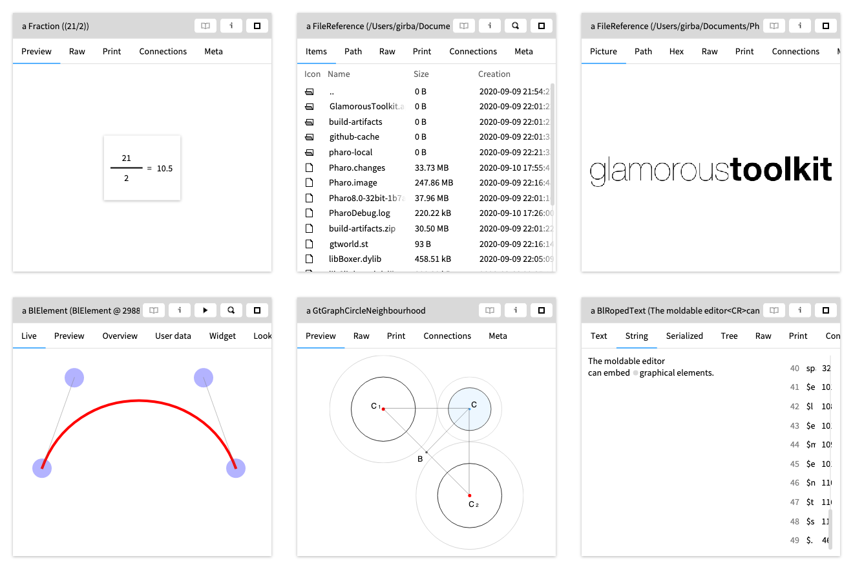
Task: Click the fraction 21/2 = 10.5 preview card
Action: (x=142, y=168)
